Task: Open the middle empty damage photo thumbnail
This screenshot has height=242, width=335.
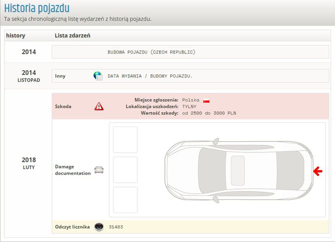Action: [126, 170]
